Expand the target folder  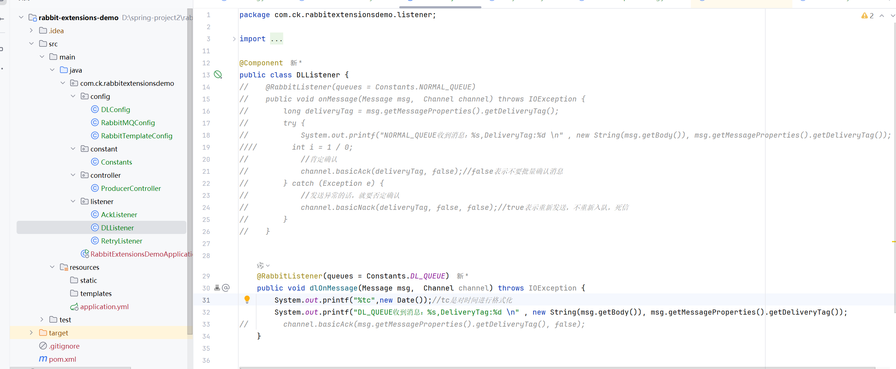[31, 333]
